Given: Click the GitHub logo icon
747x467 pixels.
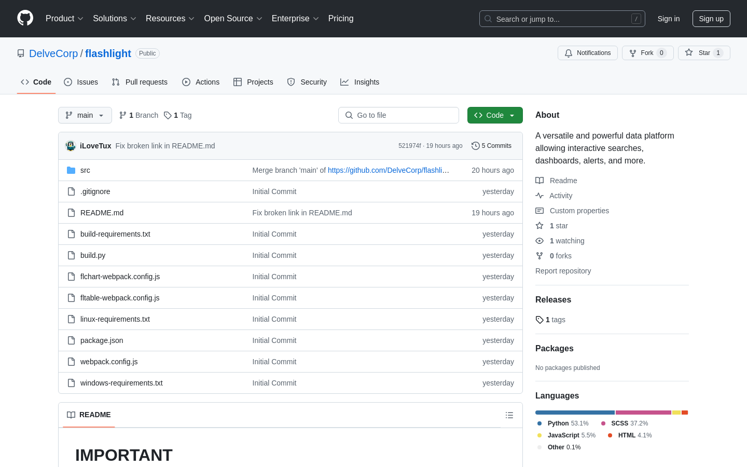Looking at the screenshot, I should coord(25,18).
